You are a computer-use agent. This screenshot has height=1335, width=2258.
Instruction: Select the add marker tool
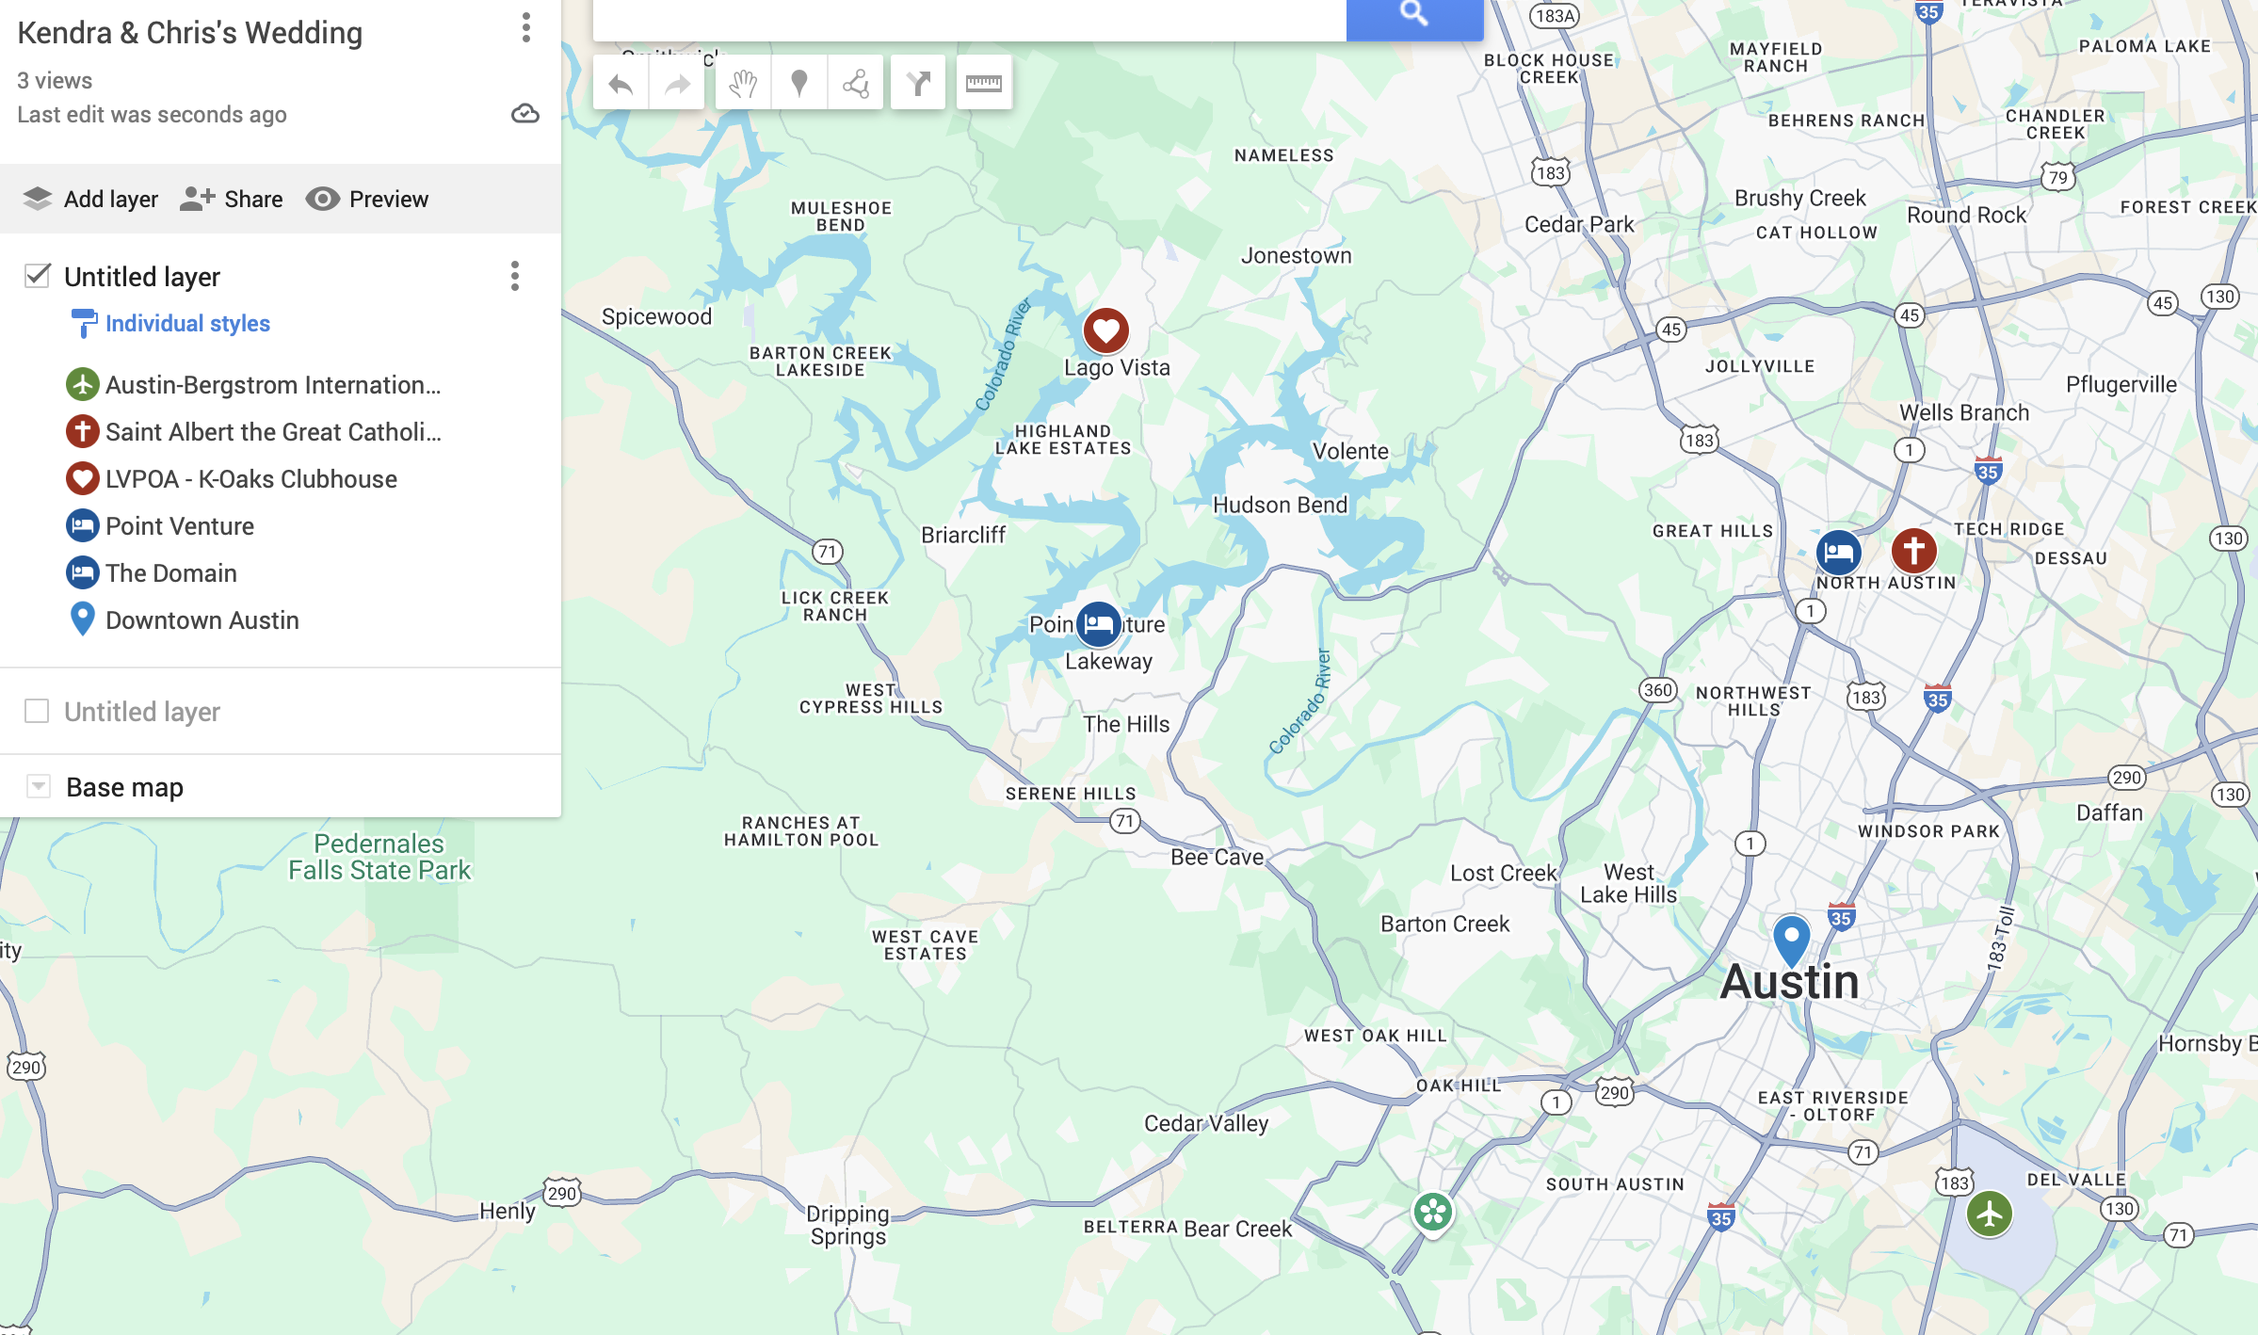coord(799,85)
